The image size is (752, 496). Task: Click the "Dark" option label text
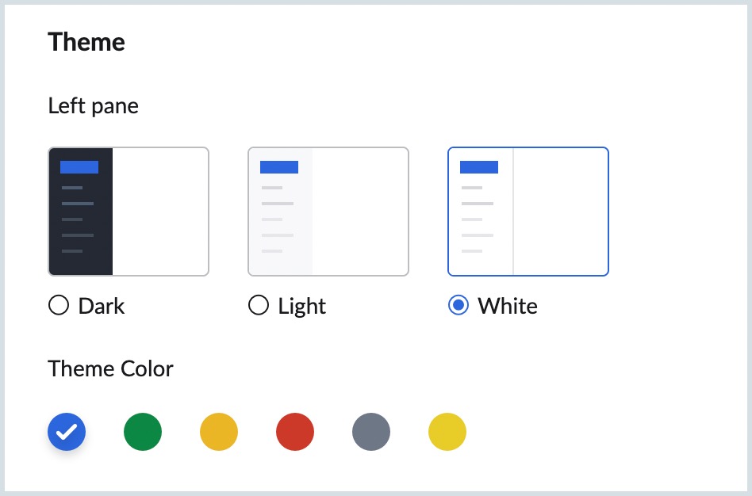[102, 307]
